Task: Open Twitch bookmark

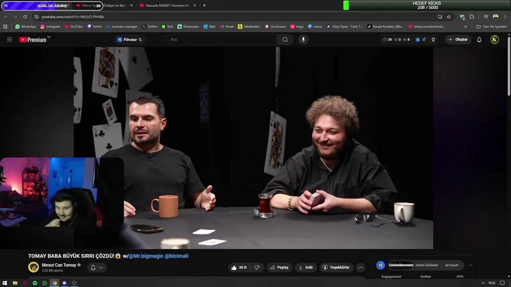Action: tap(95, 27)
